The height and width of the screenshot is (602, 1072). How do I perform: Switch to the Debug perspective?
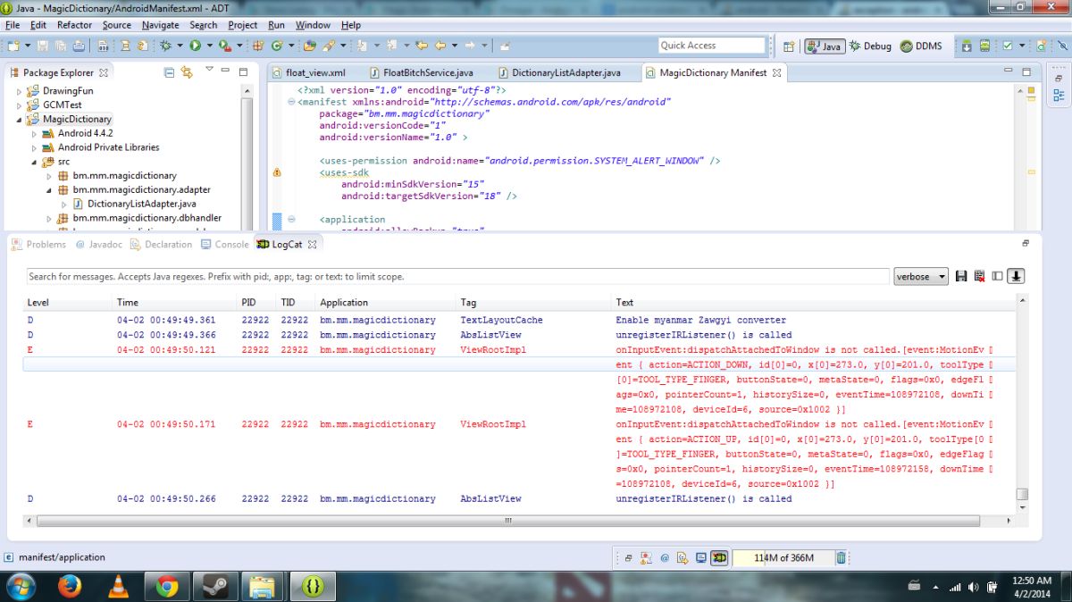(x=870, y=46)
